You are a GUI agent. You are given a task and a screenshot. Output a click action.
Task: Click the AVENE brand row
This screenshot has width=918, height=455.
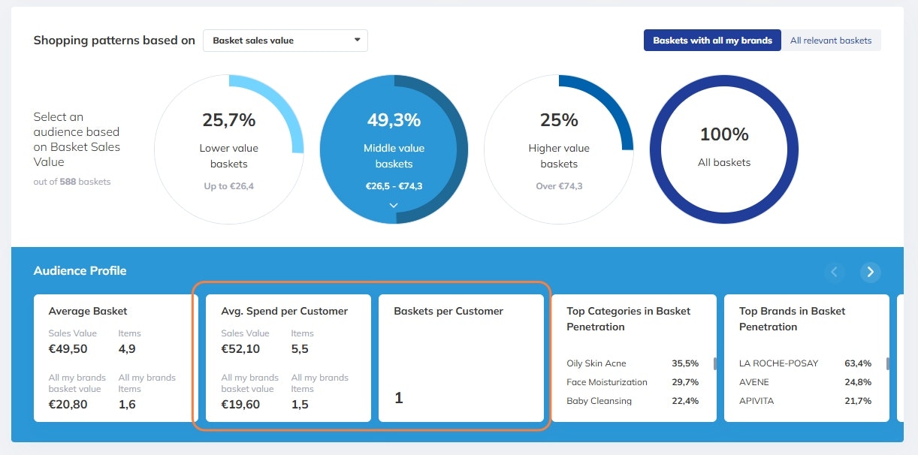click(x=805, y=382)
